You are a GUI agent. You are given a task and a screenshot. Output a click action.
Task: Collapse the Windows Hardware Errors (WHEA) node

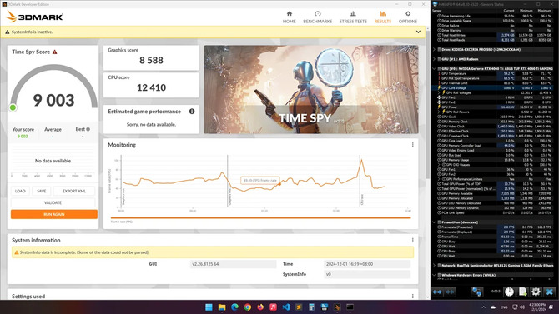pos(434,275)
